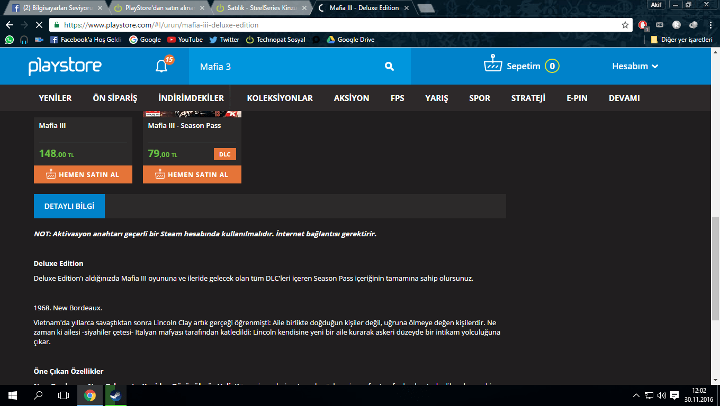Buy Mafia III with HEMEN SATIN AL

tap(83, 174)
